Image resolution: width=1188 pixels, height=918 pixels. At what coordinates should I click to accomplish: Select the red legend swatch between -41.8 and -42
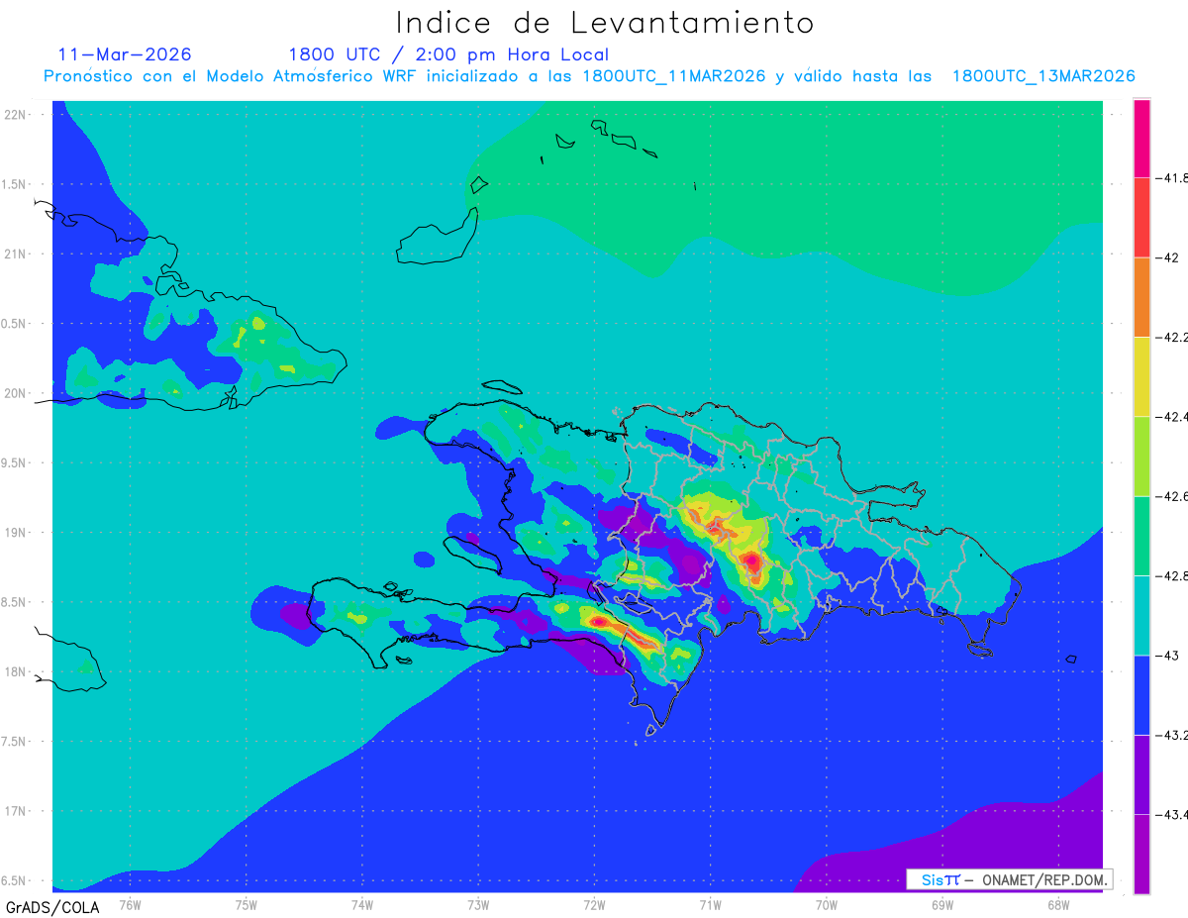point(1141,218)
